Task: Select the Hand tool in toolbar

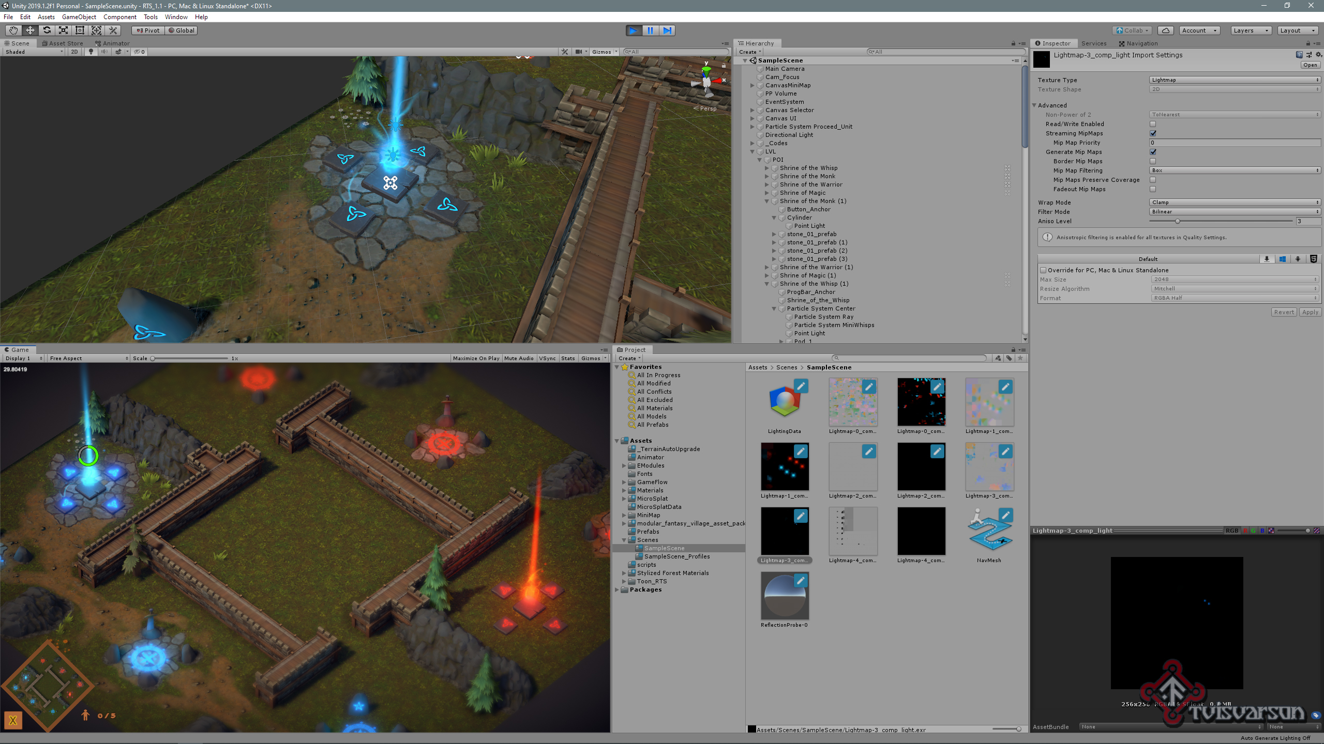Action: [13, 30]
